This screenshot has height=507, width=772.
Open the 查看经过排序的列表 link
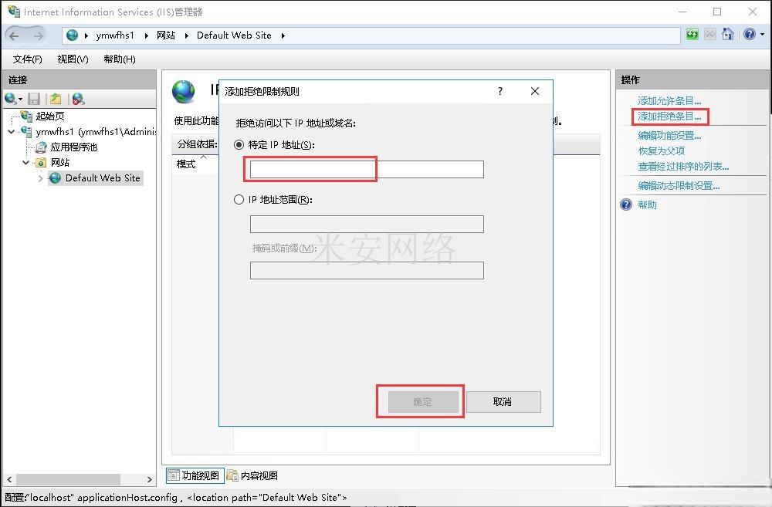pos(683,167)
